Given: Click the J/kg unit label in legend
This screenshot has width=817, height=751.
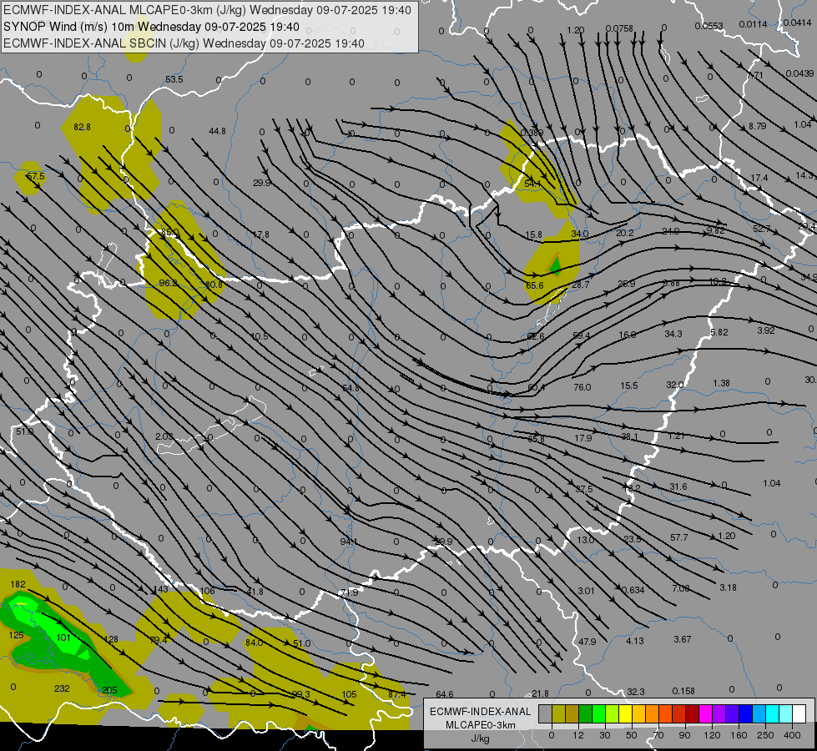Looking at the screenshot, I should coord(480,738).
